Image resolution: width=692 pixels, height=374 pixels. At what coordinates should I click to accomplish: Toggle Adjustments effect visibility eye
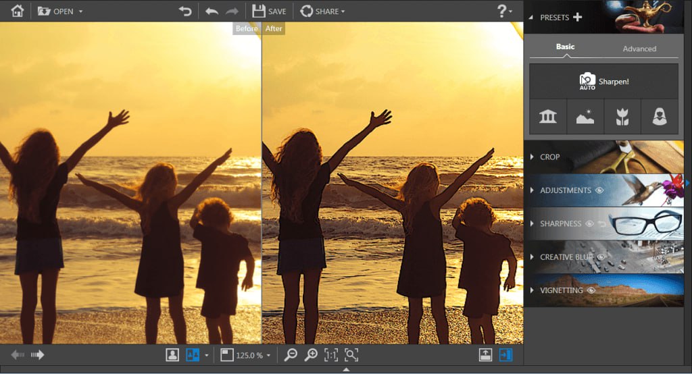click(x=599, y=191)
